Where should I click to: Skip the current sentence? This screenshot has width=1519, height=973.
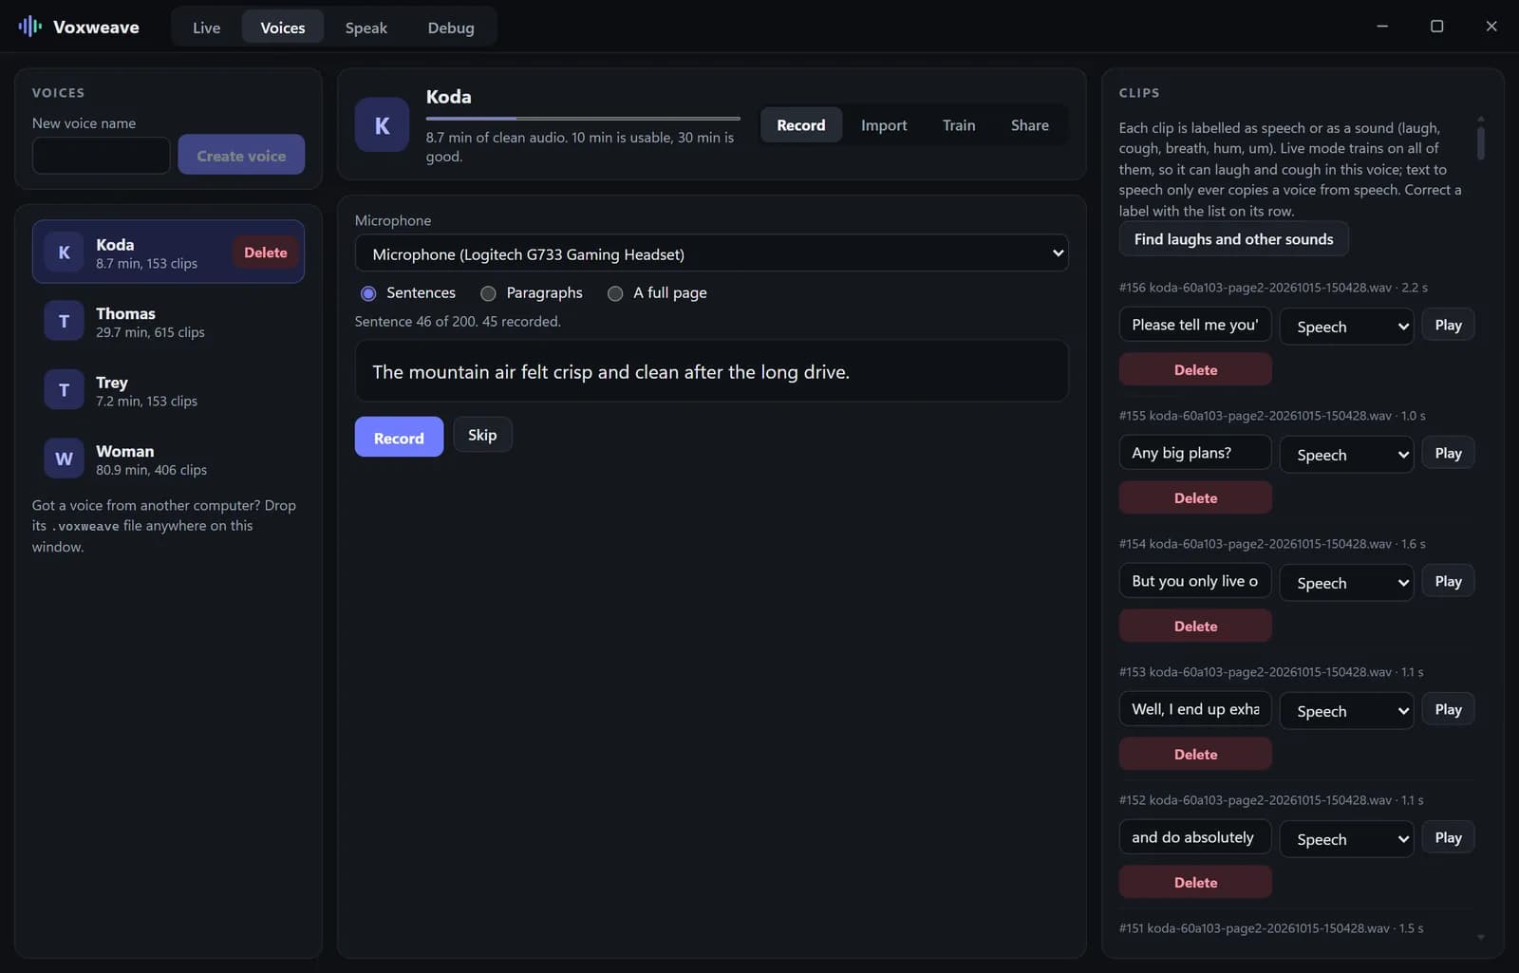pyautogui.click(x=482, y=435)
